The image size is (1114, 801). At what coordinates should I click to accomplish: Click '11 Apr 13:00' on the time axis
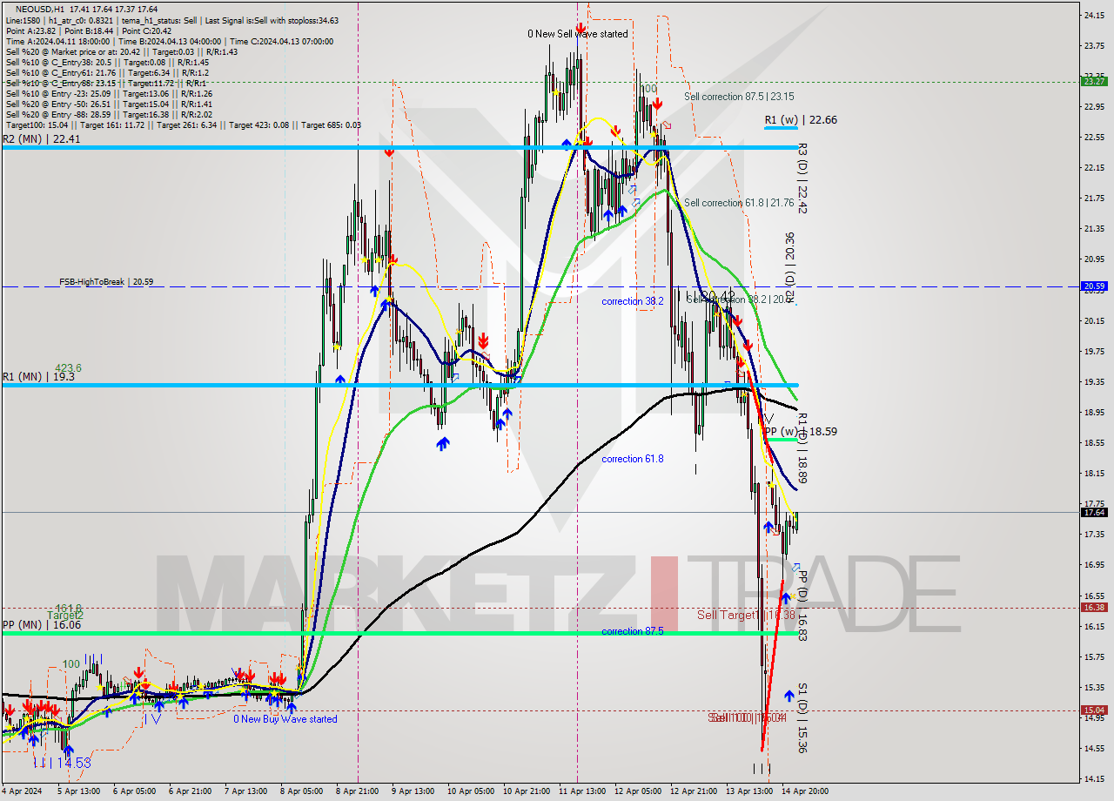582,791
